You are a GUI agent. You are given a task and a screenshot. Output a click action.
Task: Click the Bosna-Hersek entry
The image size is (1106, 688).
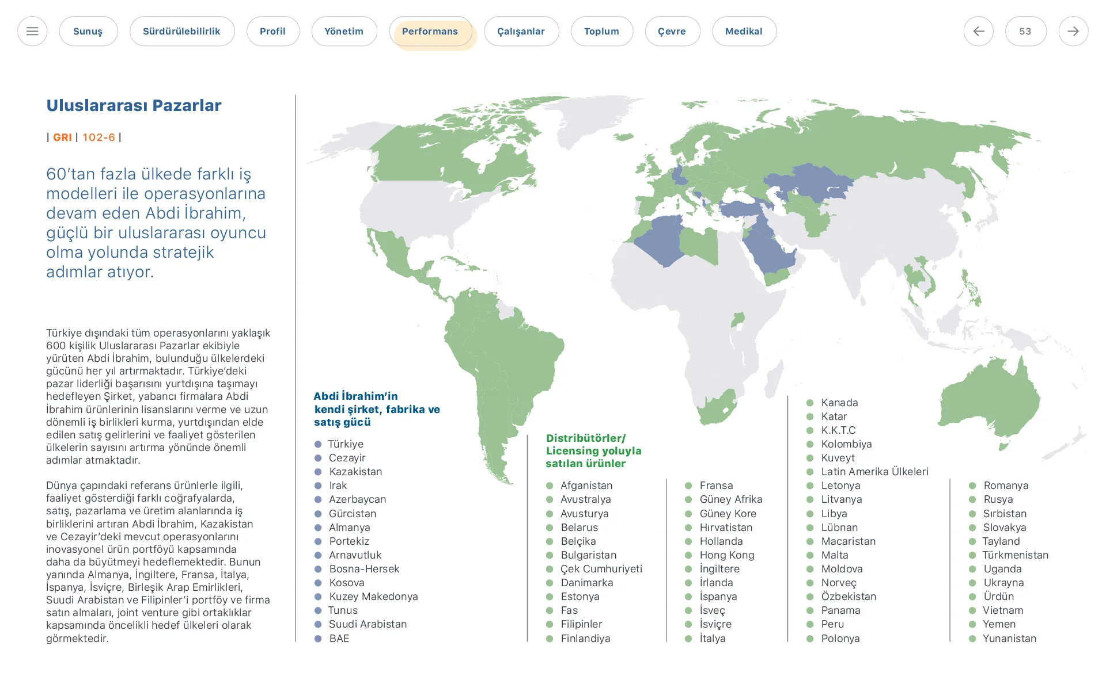click(x=364, y=569)
